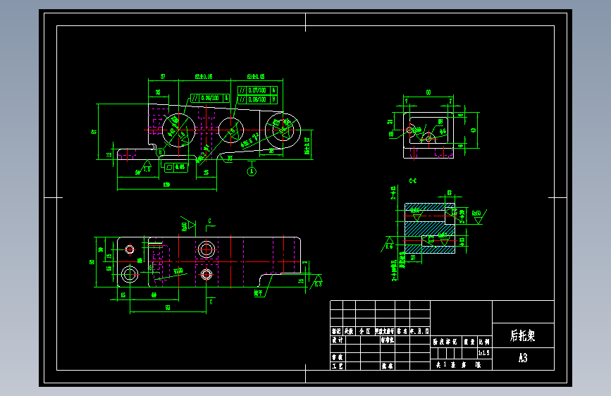
Task: Click the 31 dimension on side view
Action: click(390, 122)
